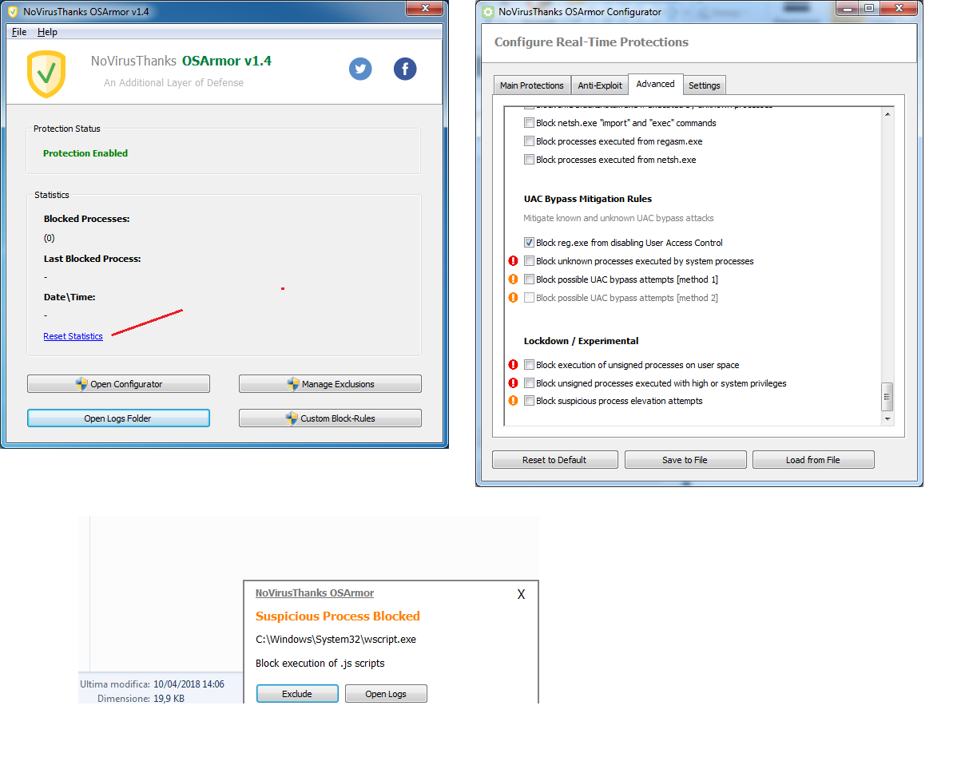Click the Custom Block-Rules button
This screenshot has width=965, height=757.
tap(330, 418)
